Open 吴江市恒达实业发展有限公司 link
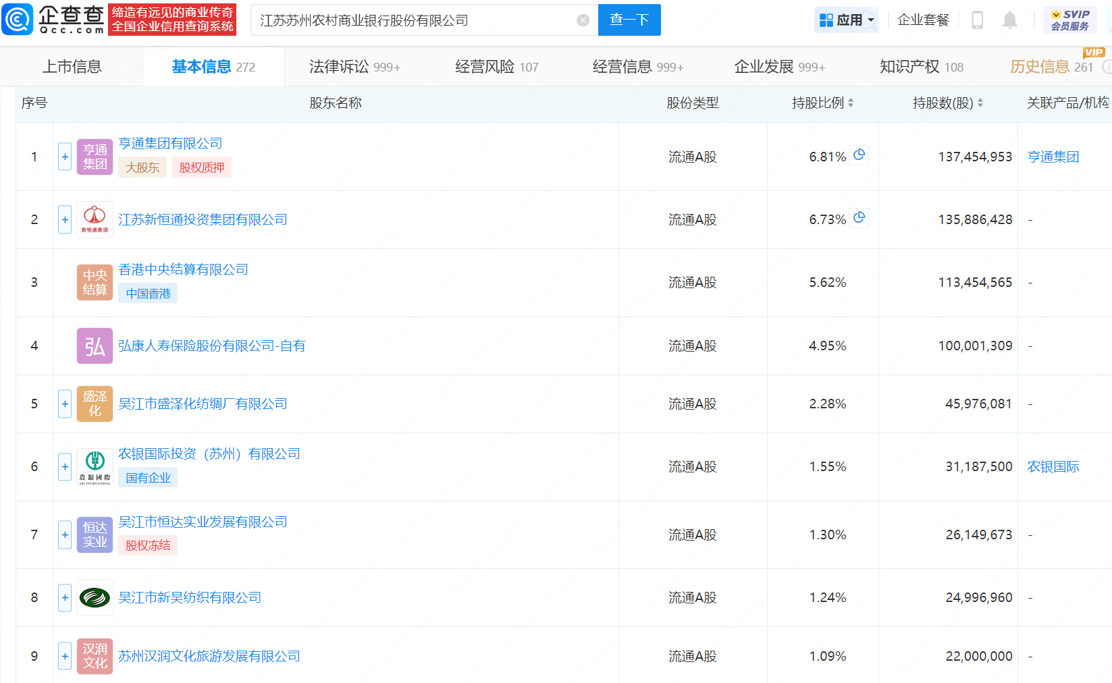1112x683 pixels. (x=203, y=522)
